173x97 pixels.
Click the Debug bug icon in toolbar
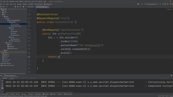click(x=163, y=4)
